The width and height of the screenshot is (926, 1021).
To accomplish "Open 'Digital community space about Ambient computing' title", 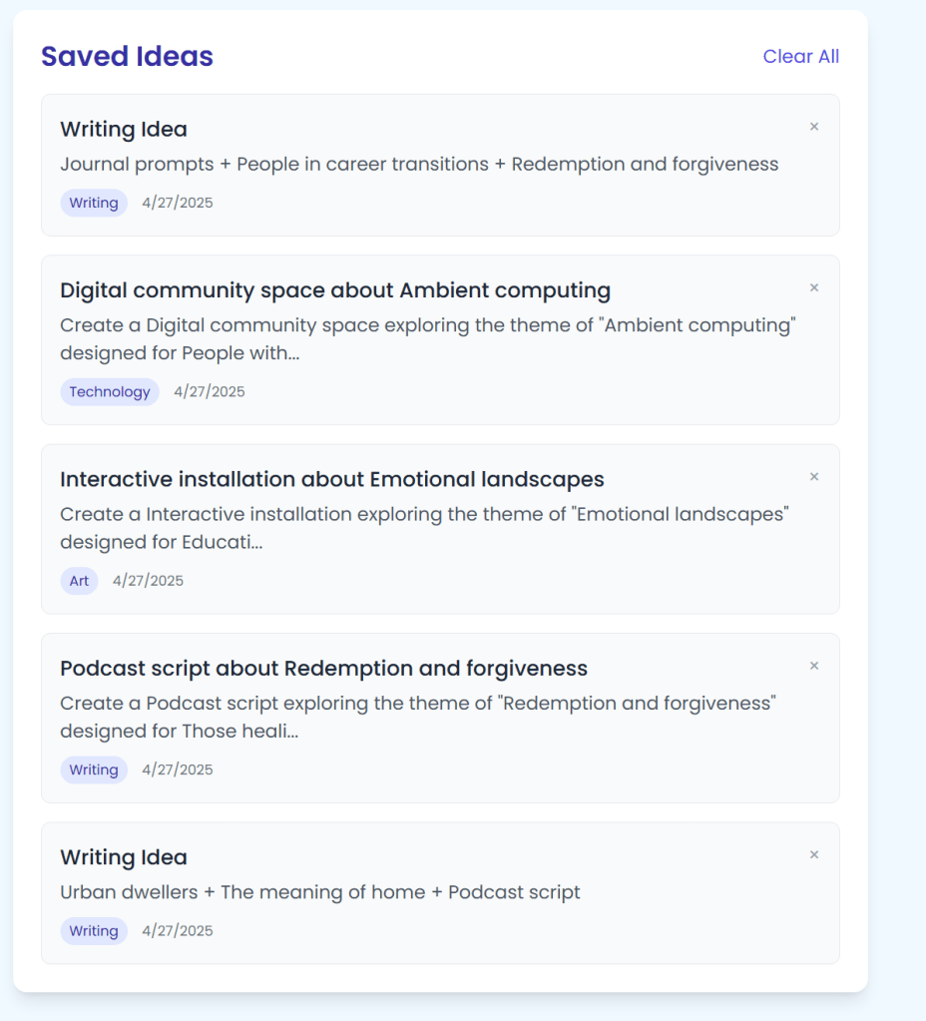I will [335, 290].
